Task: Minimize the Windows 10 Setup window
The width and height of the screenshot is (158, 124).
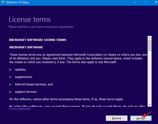Action: tap(135, 2)
